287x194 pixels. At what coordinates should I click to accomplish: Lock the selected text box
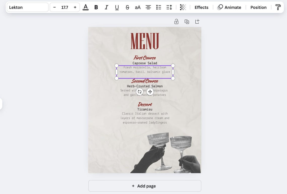(x=176, y=21)
